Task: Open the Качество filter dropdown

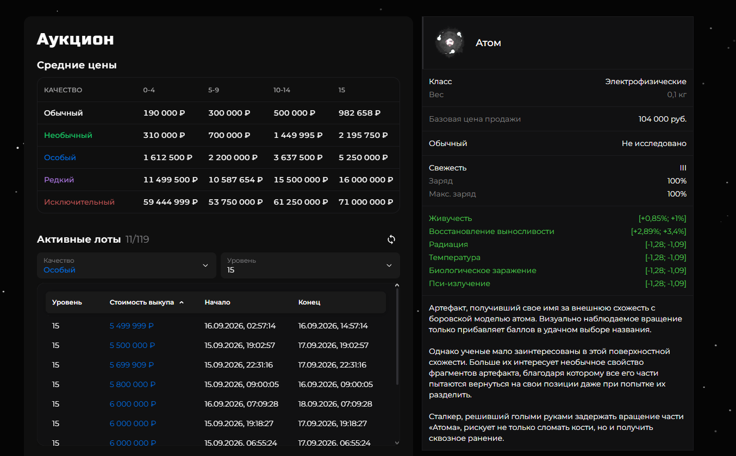Action: pos(127,265)
